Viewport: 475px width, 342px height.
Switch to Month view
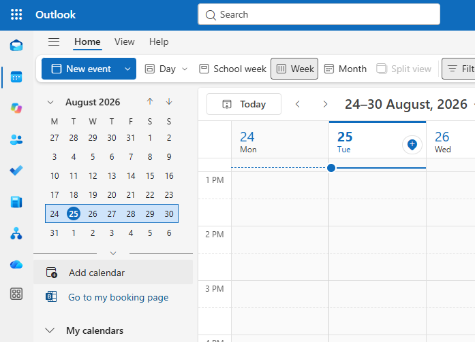(346, 69)
